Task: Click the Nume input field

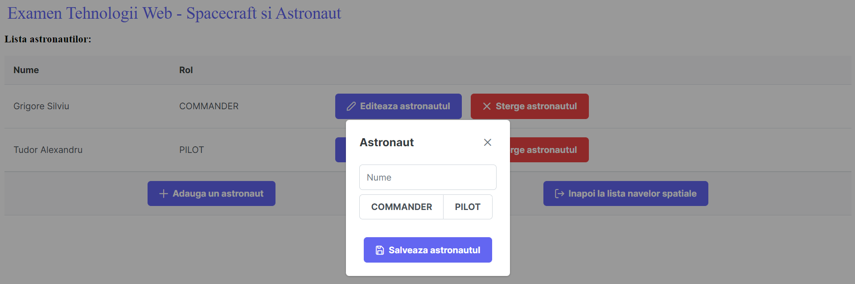Action: tap(427, 177)
